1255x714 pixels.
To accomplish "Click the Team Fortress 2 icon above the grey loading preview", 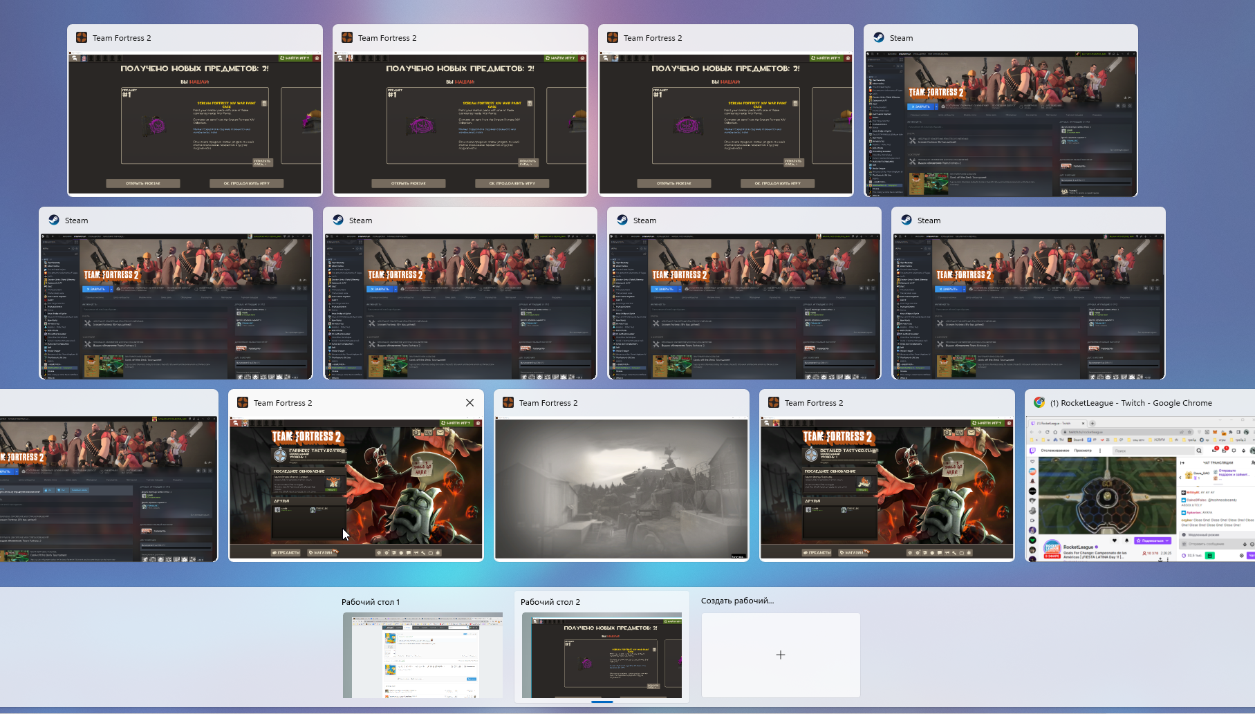I will point(508,403).
